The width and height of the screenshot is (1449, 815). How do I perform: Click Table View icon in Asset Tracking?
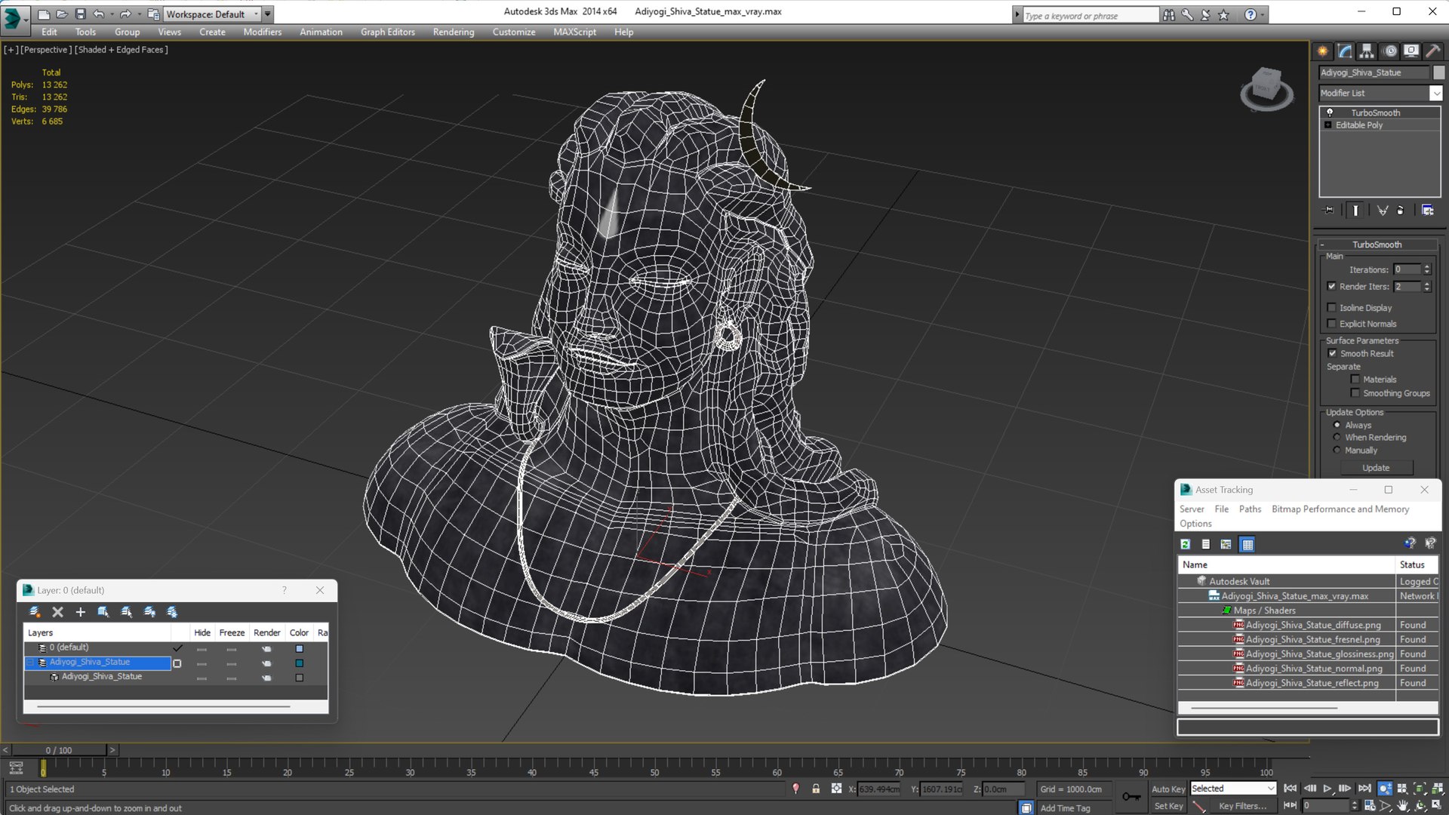click(1247, 544)
